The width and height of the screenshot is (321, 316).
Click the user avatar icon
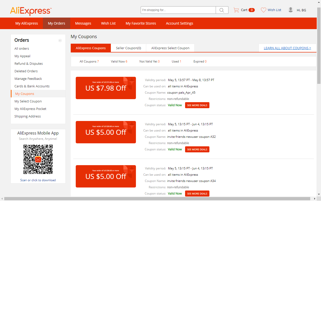click(x=291, y=10)
